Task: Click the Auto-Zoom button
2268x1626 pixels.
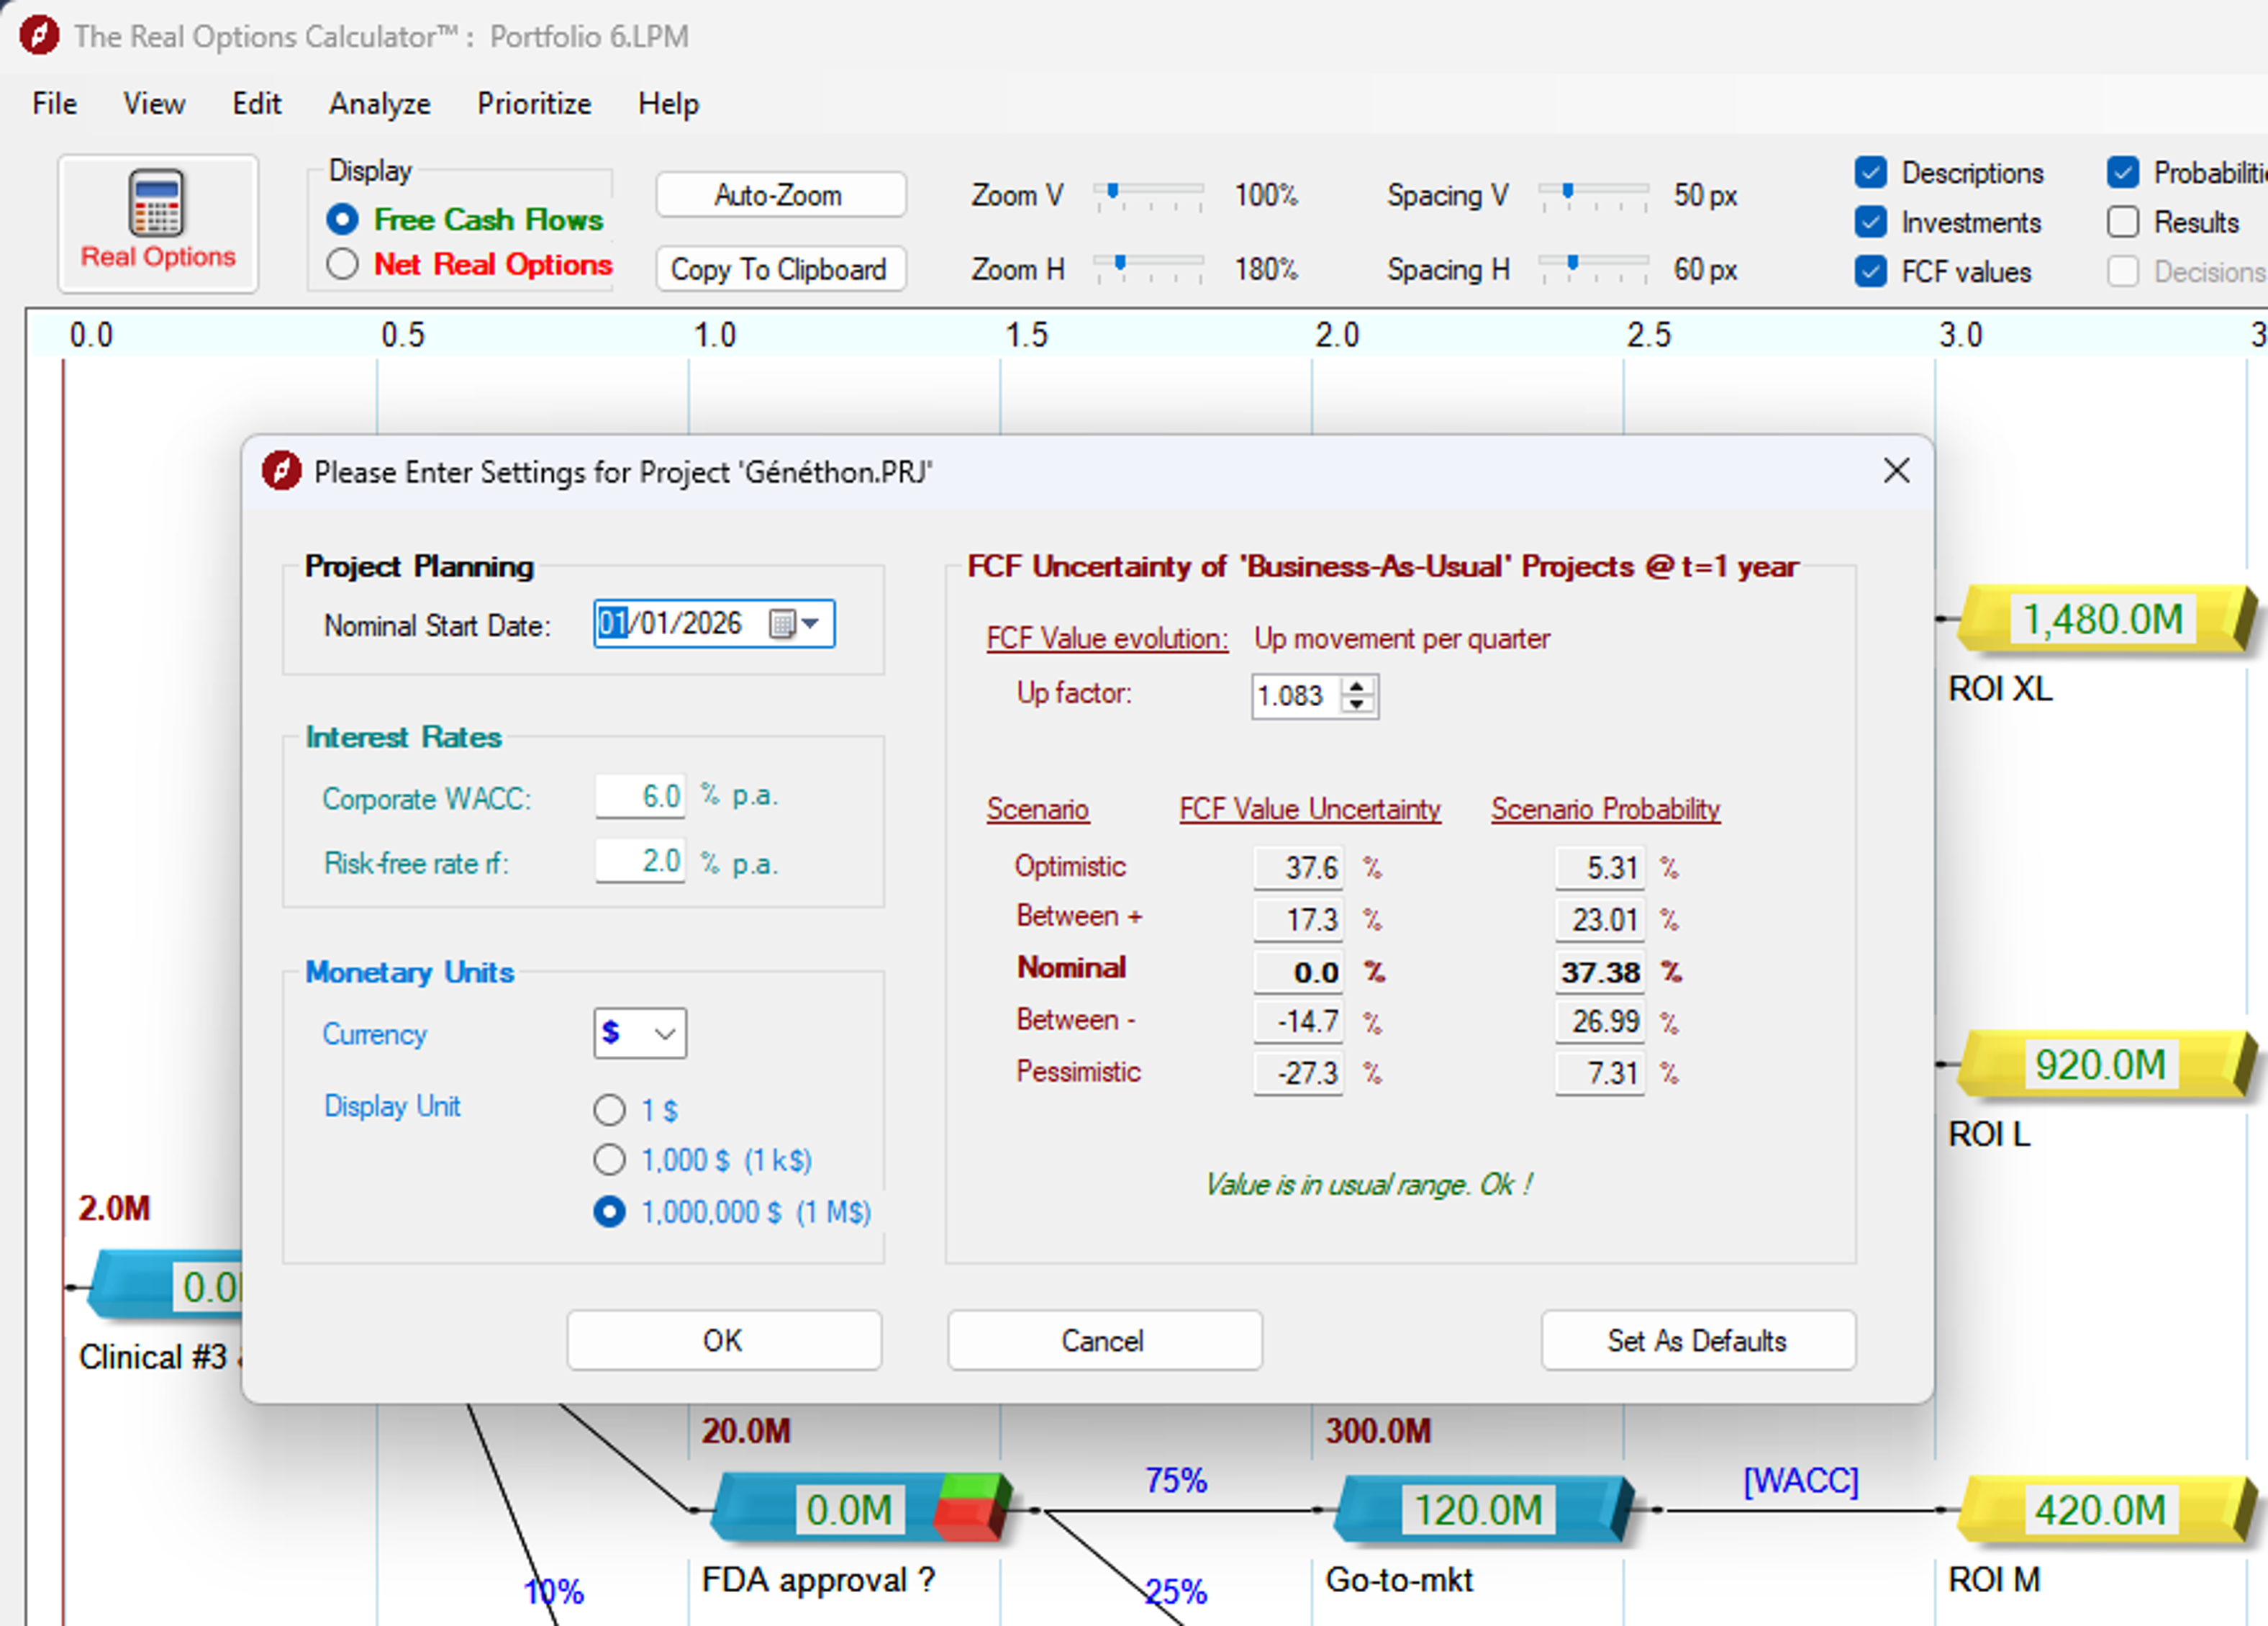Action: click(x=779, y=194)
